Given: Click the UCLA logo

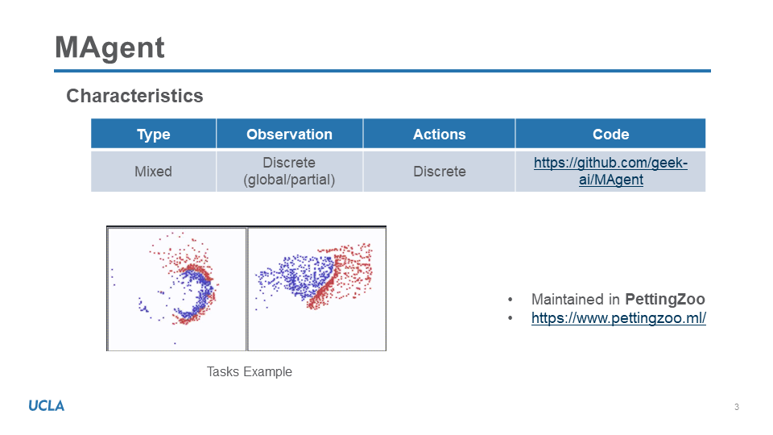Looking at the screenshot, I should point(47,405).
